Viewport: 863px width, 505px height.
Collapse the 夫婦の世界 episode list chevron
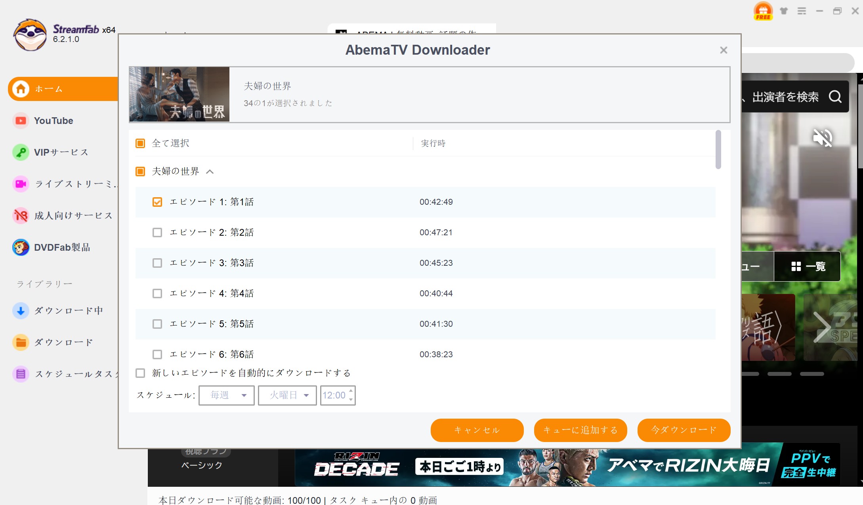point(210,172)
